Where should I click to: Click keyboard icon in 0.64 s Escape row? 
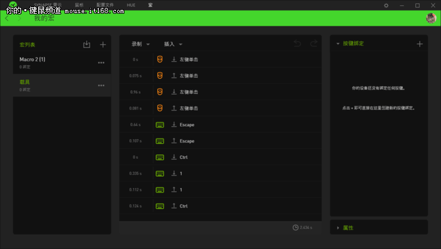click(x=160, y=125)
